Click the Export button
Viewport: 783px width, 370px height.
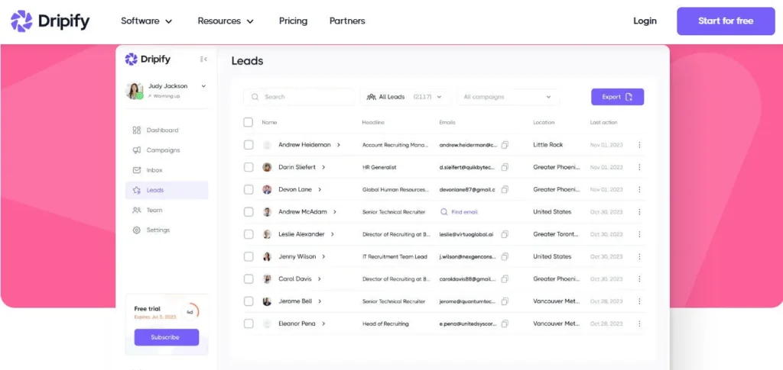click(x=617, y=97)
